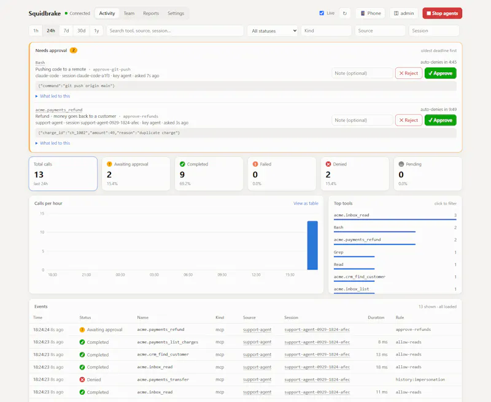Filter by Grep in Top tools
Viewport: 491px width, 402px height.
point(395,252)
